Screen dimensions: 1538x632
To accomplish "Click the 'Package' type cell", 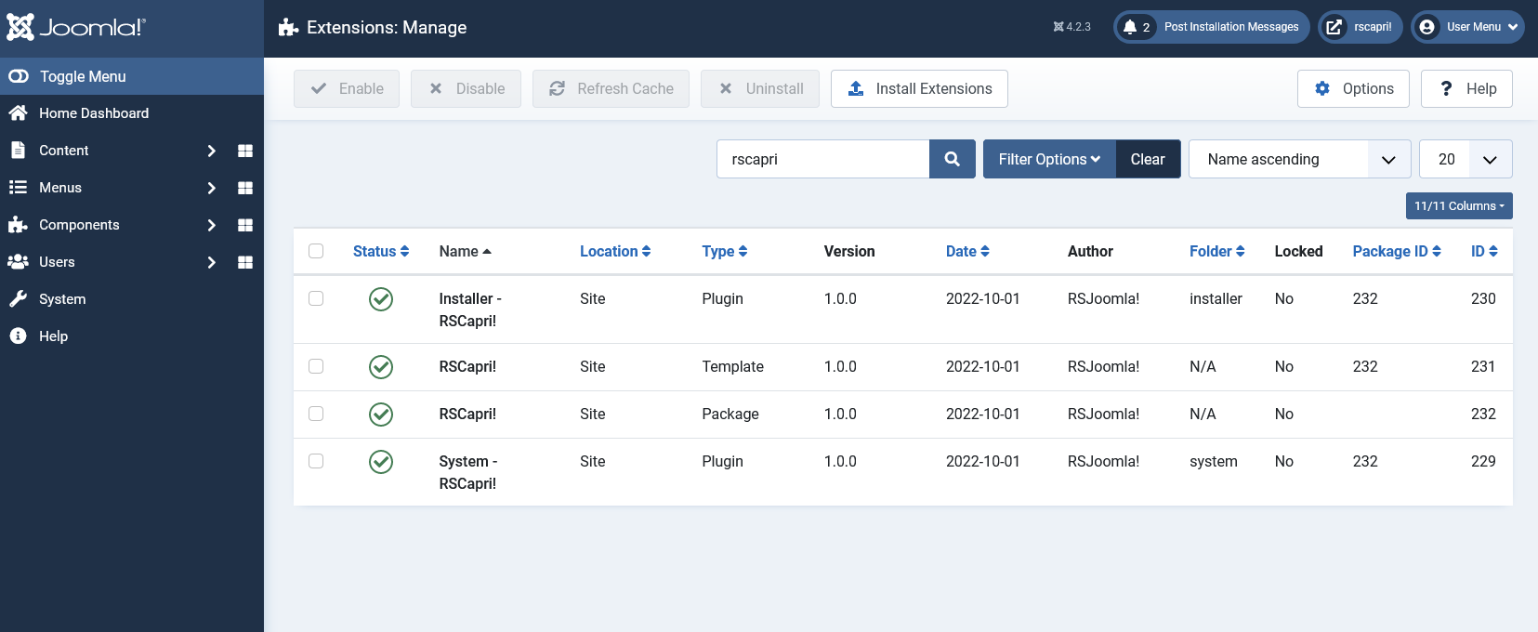I will (x=730, y=414).
